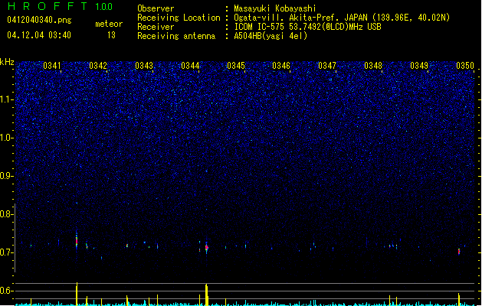This screenshot has height=306, width=482.
Task: Select the ICOM IC-575 receiver text
Action: point(307,27)
